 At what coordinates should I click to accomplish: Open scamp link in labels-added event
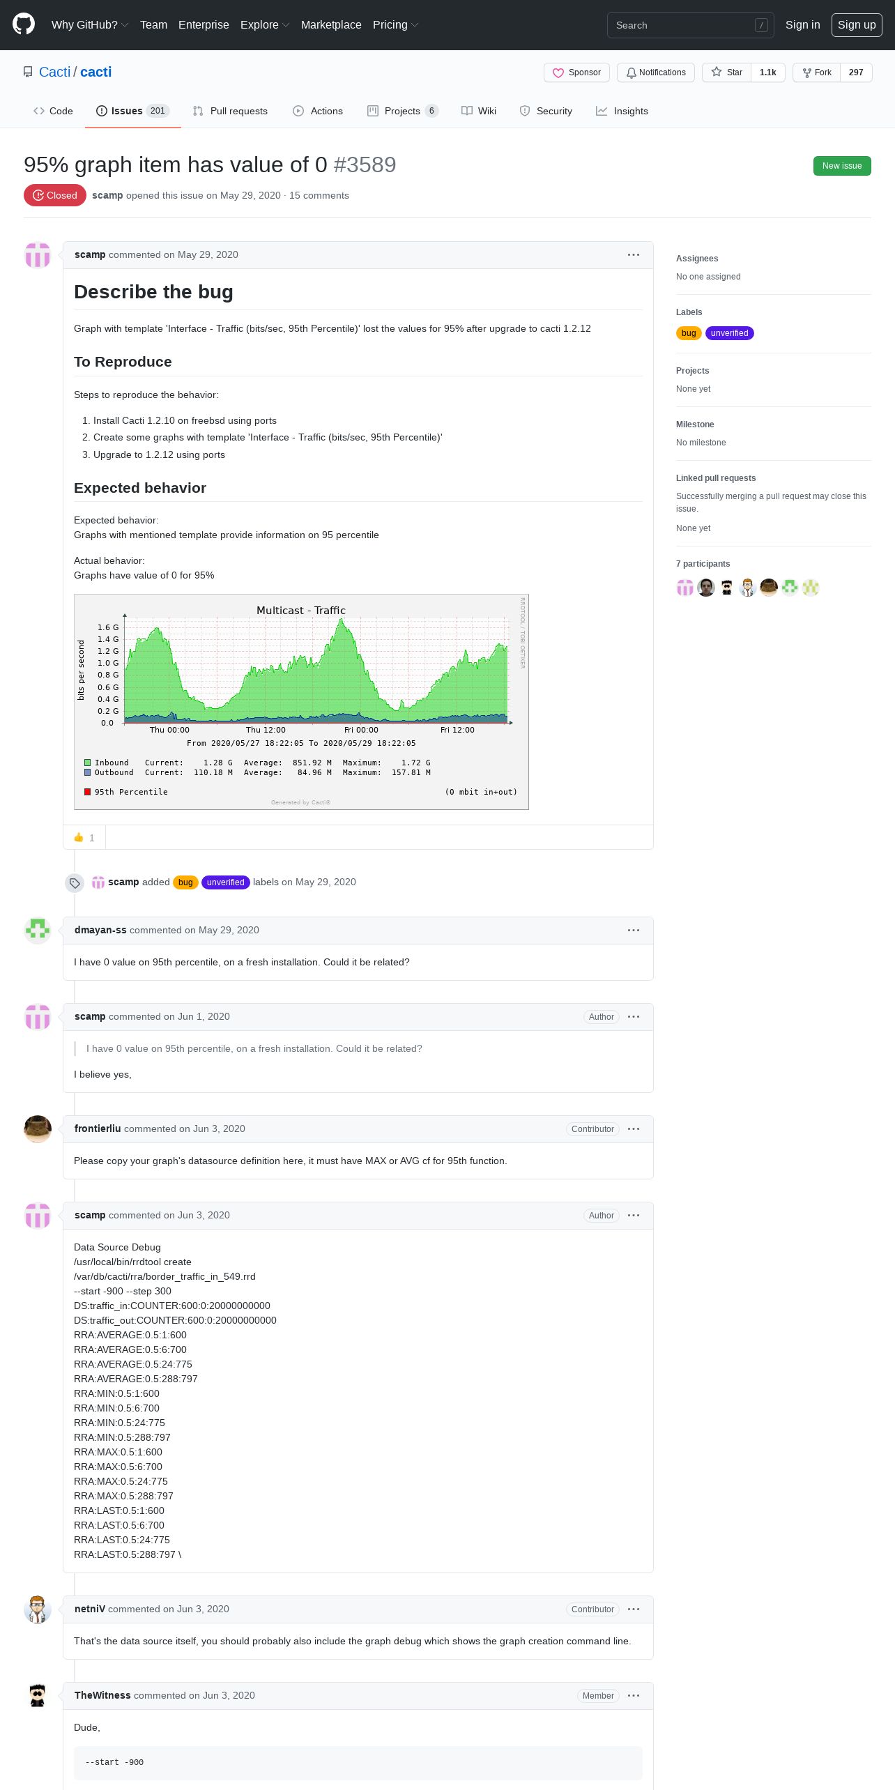[x=123, y=882]
